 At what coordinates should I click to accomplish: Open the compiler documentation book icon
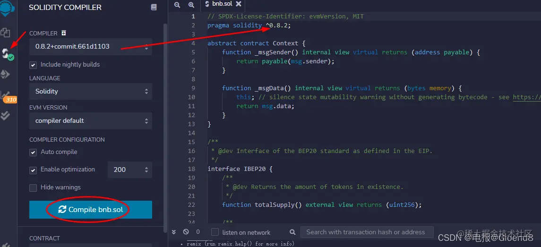click(154, 7)
